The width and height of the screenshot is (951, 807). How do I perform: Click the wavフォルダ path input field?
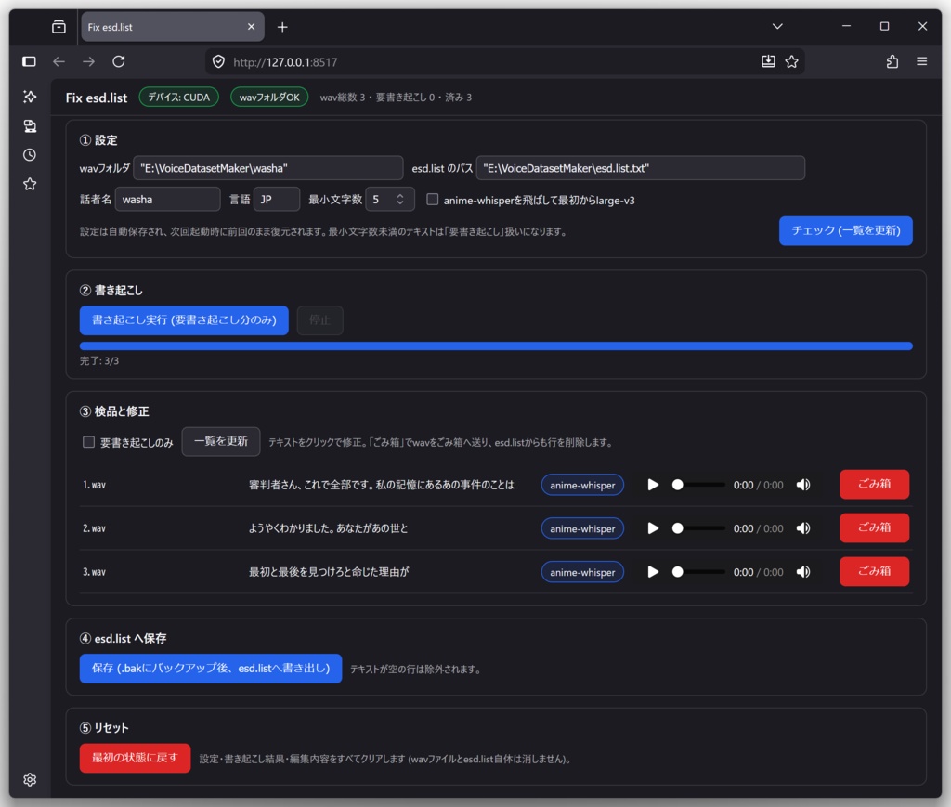click(x=268, y=168)
